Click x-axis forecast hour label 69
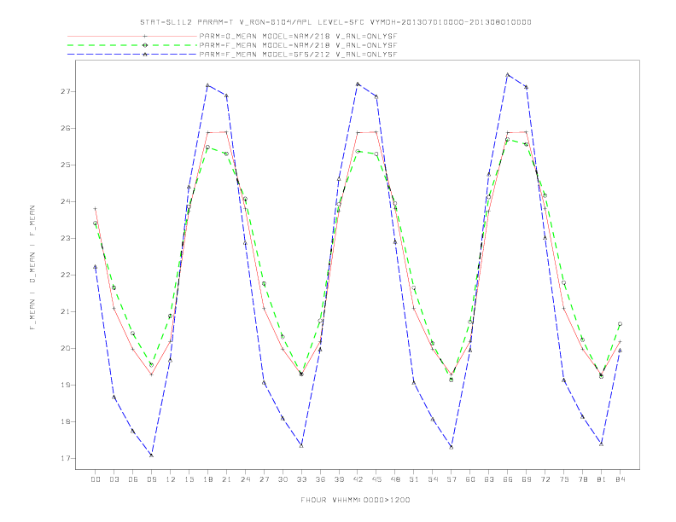 click(x=527, y=479)
